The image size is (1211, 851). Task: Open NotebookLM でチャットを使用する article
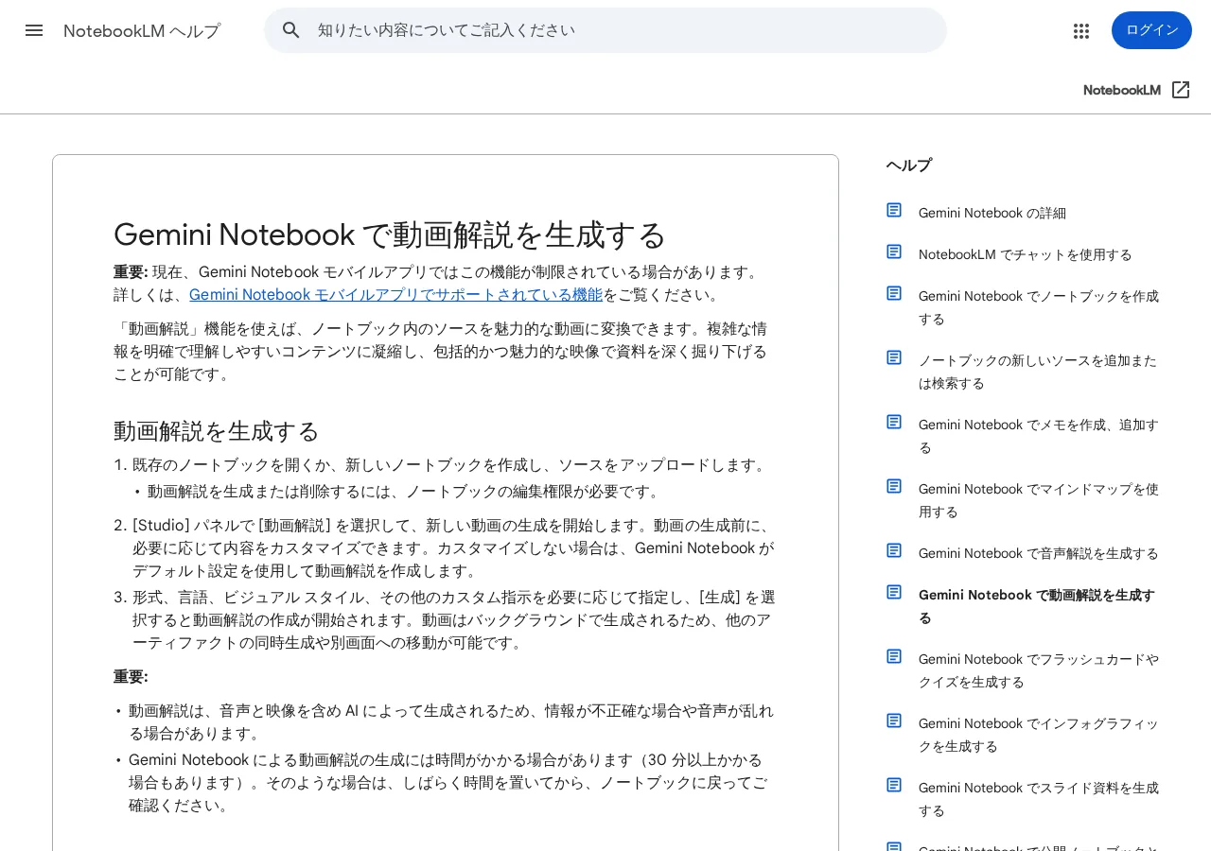(x=1026, y=254)
